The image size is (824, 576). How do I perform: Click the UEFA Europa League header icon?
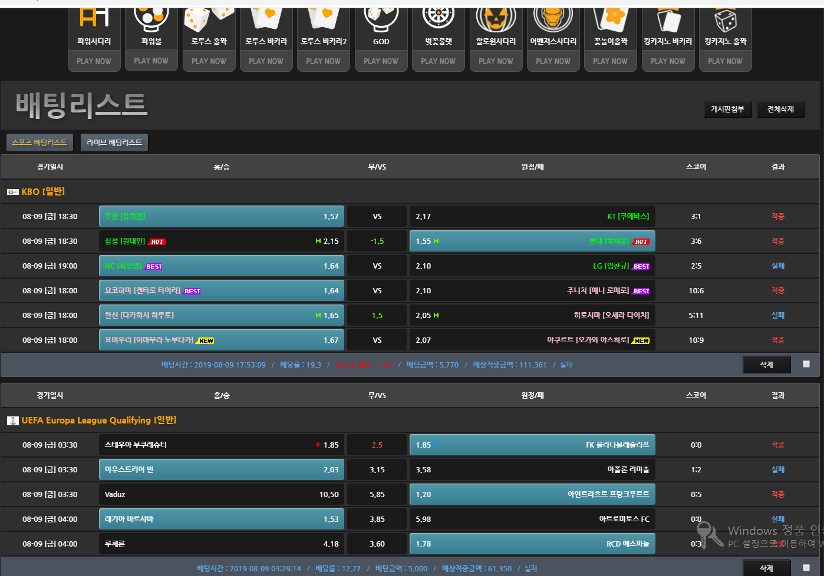[x=13, y=421]
